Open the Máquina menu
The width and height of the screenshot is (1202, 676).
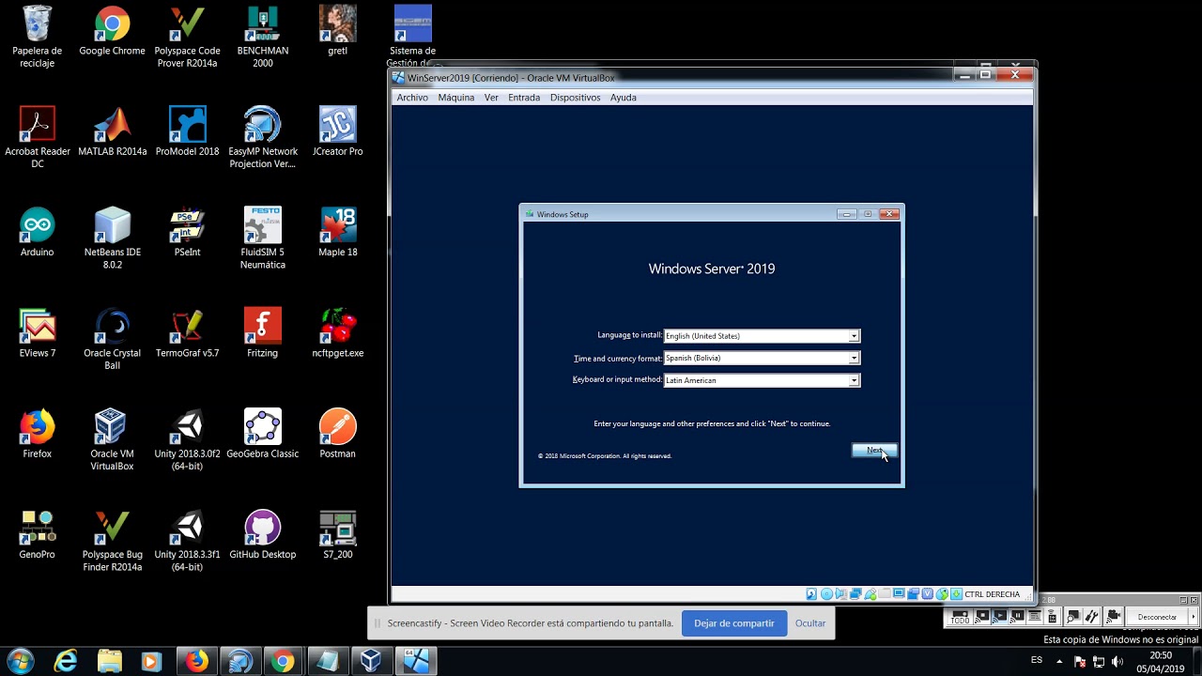coord(456,98)
